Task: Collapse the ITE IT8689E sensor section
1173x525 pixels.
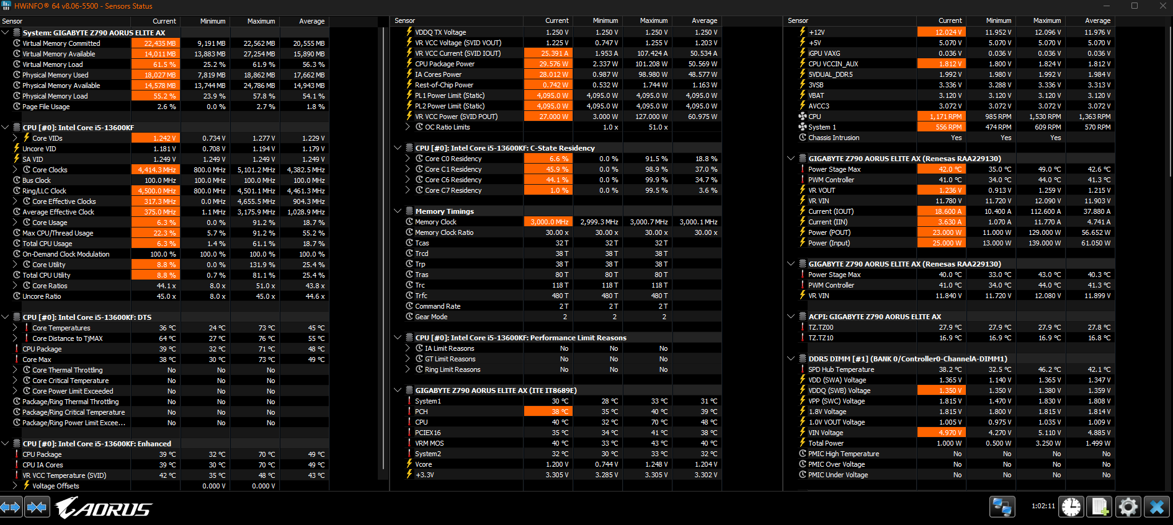Action: (x=398, y=390)
